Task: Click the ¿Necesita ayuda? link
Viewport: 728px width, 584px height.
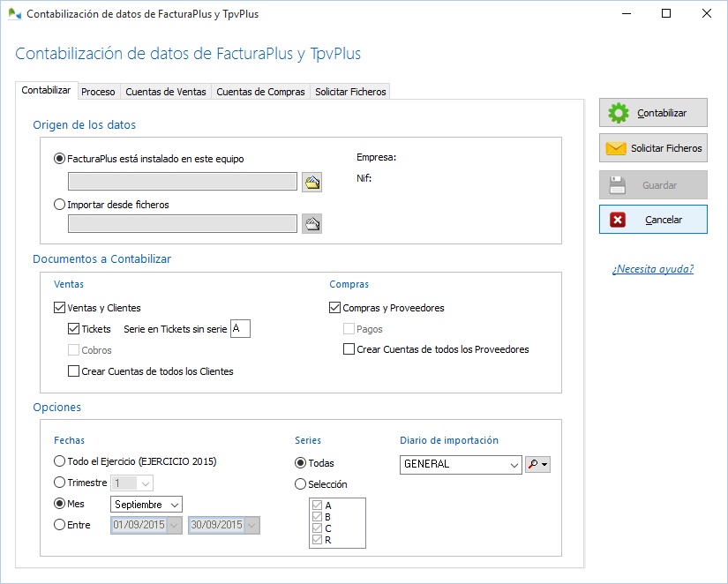Action: pyautogui.click(x=653, y=269)
